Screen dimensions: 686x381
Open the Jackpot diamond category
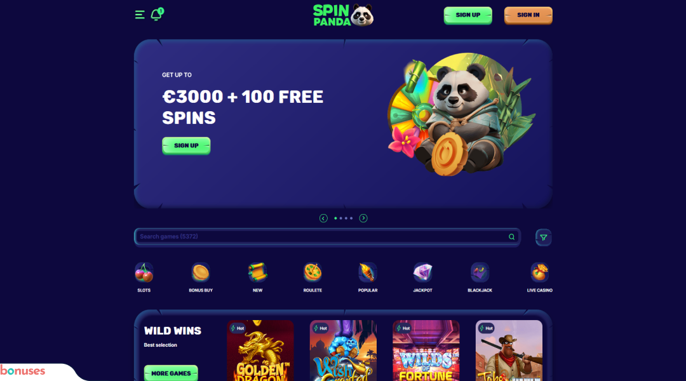pos(422,277)
